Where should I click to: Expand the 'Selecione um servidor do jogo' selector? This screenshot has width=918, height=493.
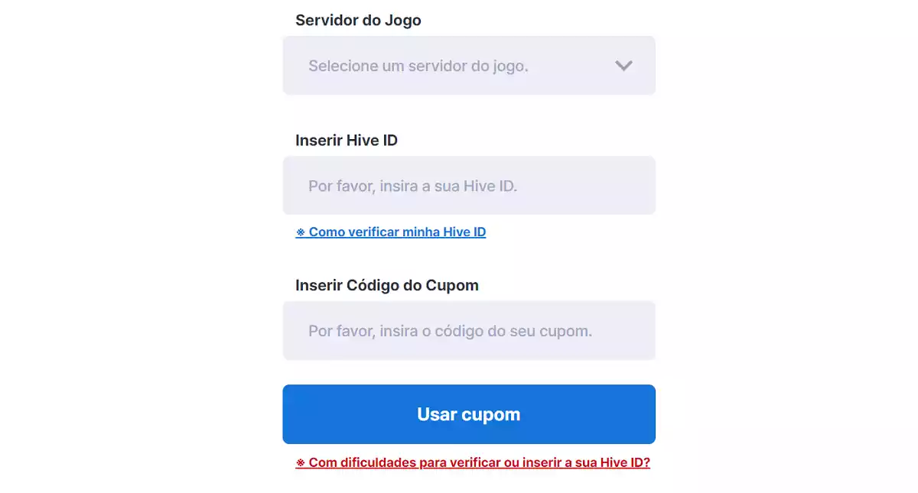coord(469,66)
